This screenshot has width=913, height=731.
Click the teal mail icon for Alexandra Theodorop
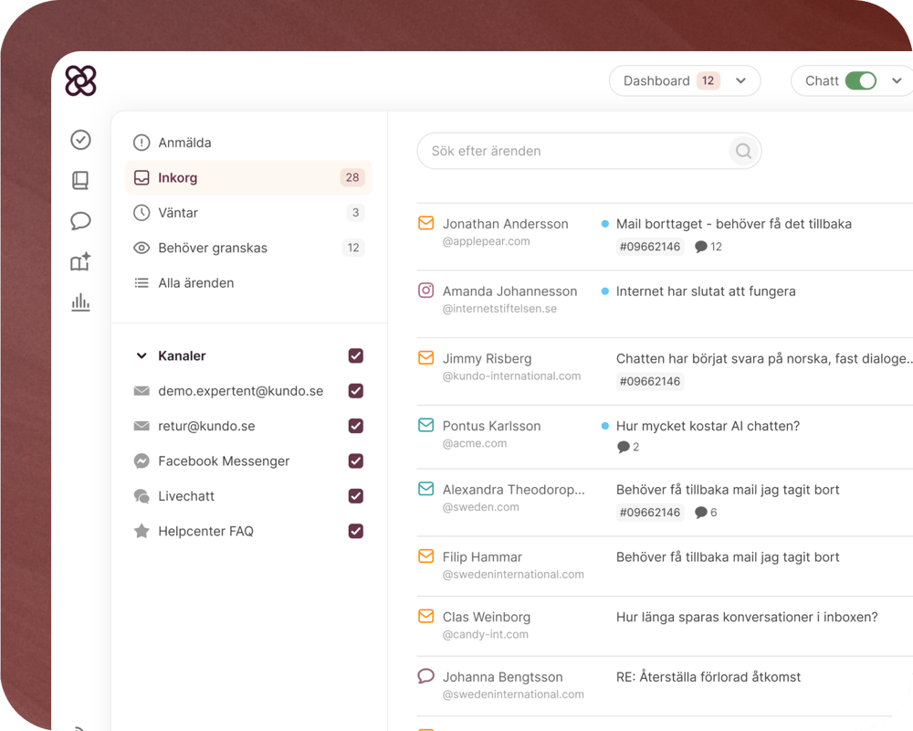(x=426, y=489)
